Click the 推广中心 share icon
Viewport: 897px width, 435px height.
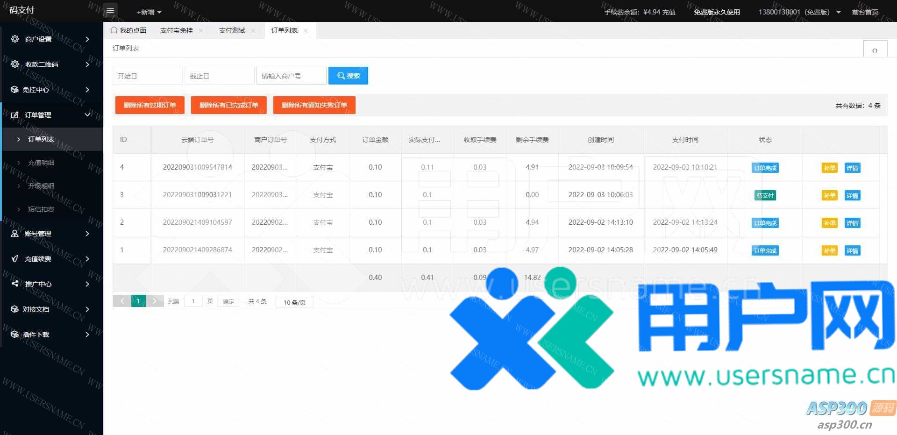15,284
